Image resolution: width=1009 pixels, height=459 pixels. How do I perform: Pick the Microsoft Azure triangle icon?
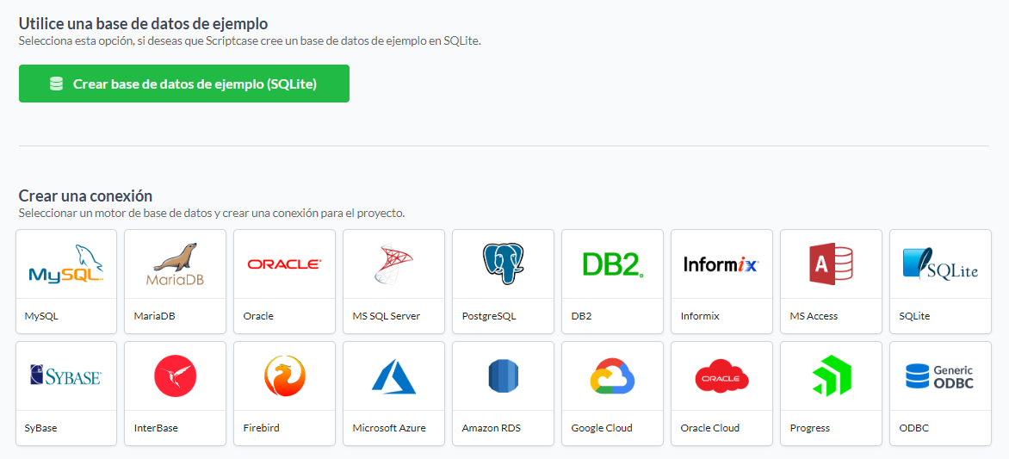coord(393,376)
